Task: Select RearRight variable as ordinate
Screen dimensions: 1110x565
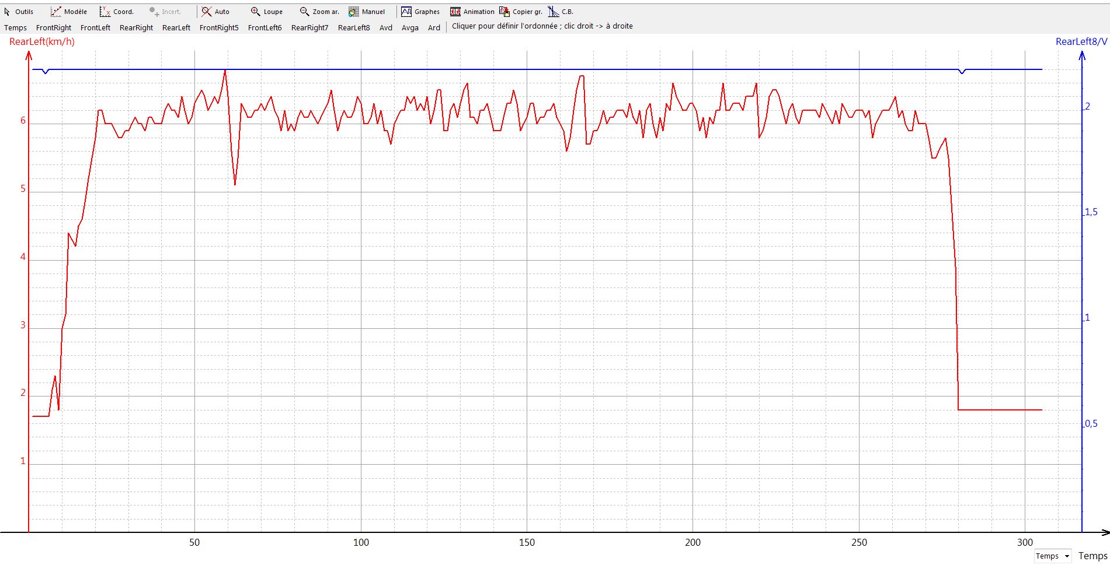Action: tap(136, 27)
